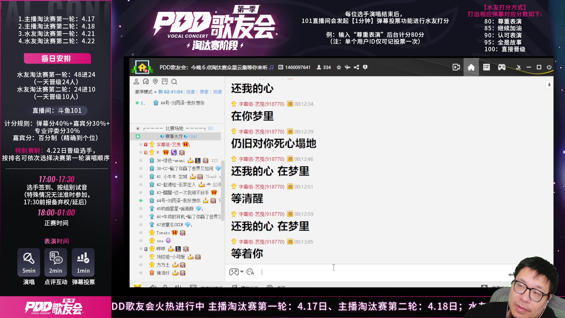
Task: Open the emoticon dropdown arrow in chat input
Action: (x=242, y=272)
